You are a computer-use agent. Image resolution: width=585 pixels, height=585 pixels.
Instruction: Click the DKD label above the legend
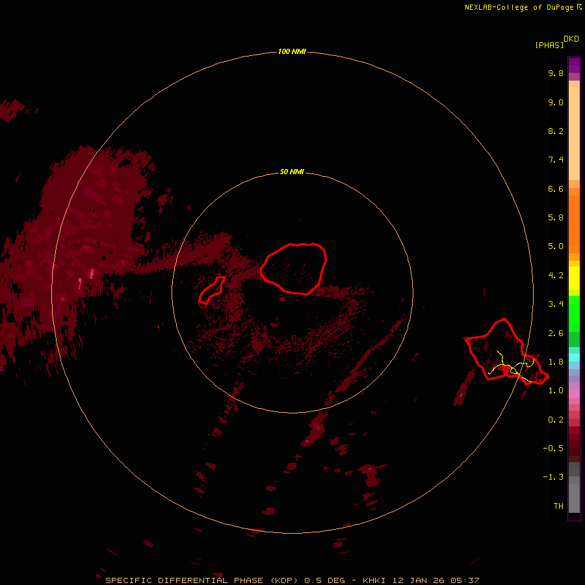(571, 39)
